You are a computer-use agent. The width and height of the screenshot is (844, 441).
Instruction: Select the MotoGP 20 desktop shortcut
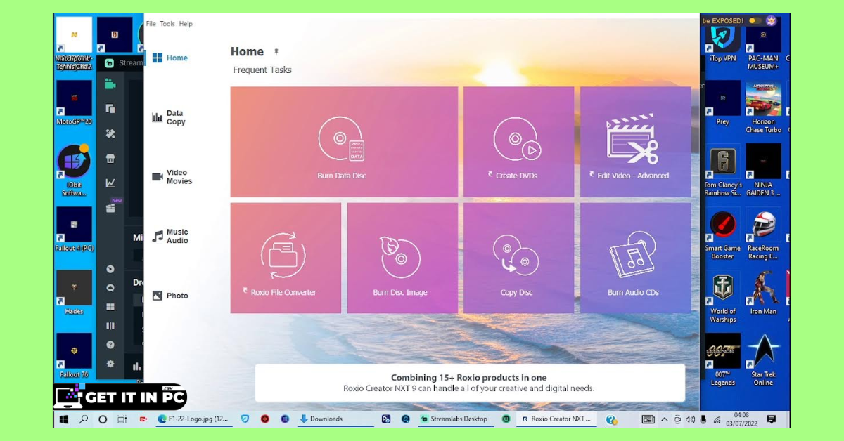[74, 103]
